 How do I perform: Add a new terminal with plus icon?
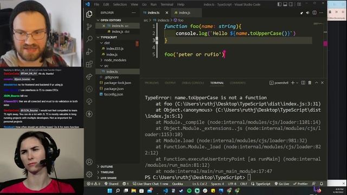293,83
